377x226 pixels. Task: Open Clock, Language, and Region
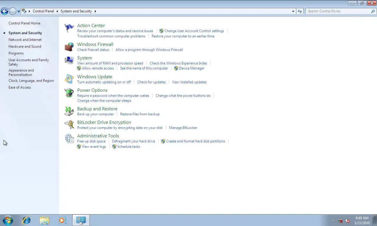pyautogui.click(x=31, y=81)
